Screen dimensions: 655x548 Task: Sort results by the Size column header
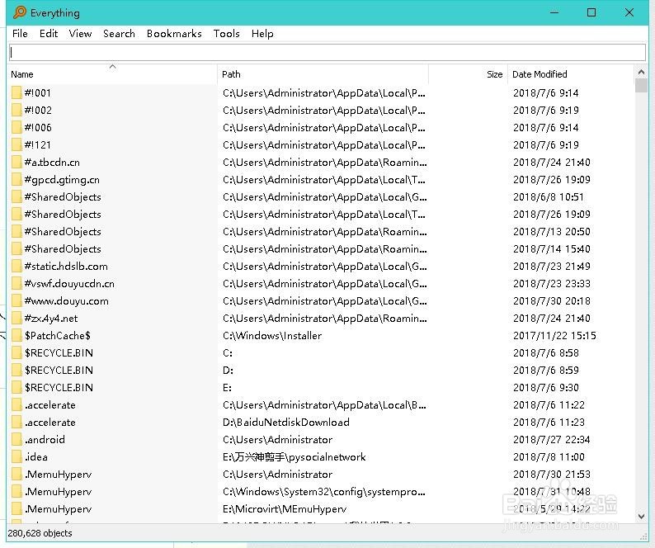pyautogui.click(x=468, y=74)
